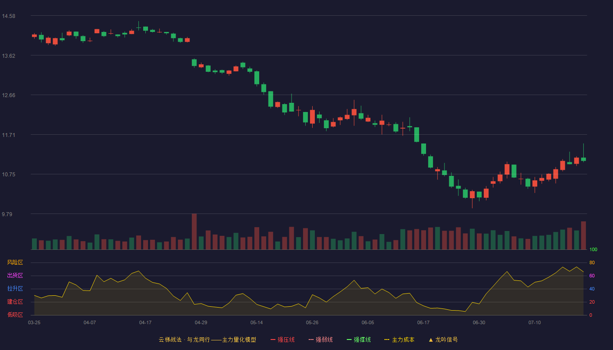Click the 04-29 date axis marker

pyautogui.click(x=201, y=322)
